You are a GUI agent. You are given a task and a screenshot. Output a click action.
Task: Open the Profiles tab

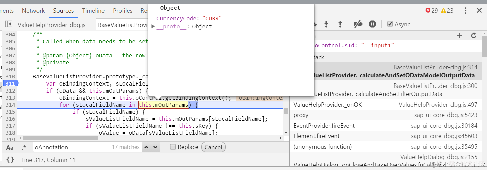123,11
